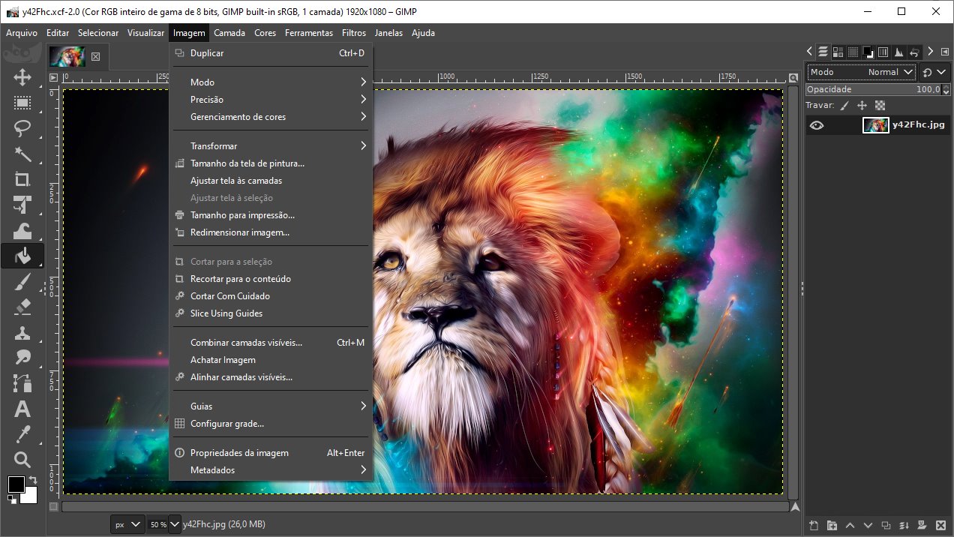Viewport: 954px width, 537px height.
Task: Expand the Metadados submenu
Action: [x=271, y=470]
